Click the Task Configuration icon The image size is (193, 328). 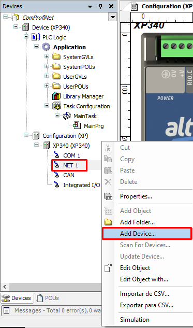[56, 106]
